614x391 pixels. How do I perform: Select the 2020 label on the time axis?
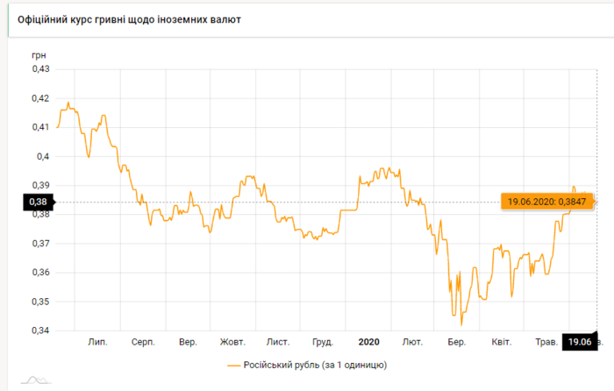click(x=368, y=343)
